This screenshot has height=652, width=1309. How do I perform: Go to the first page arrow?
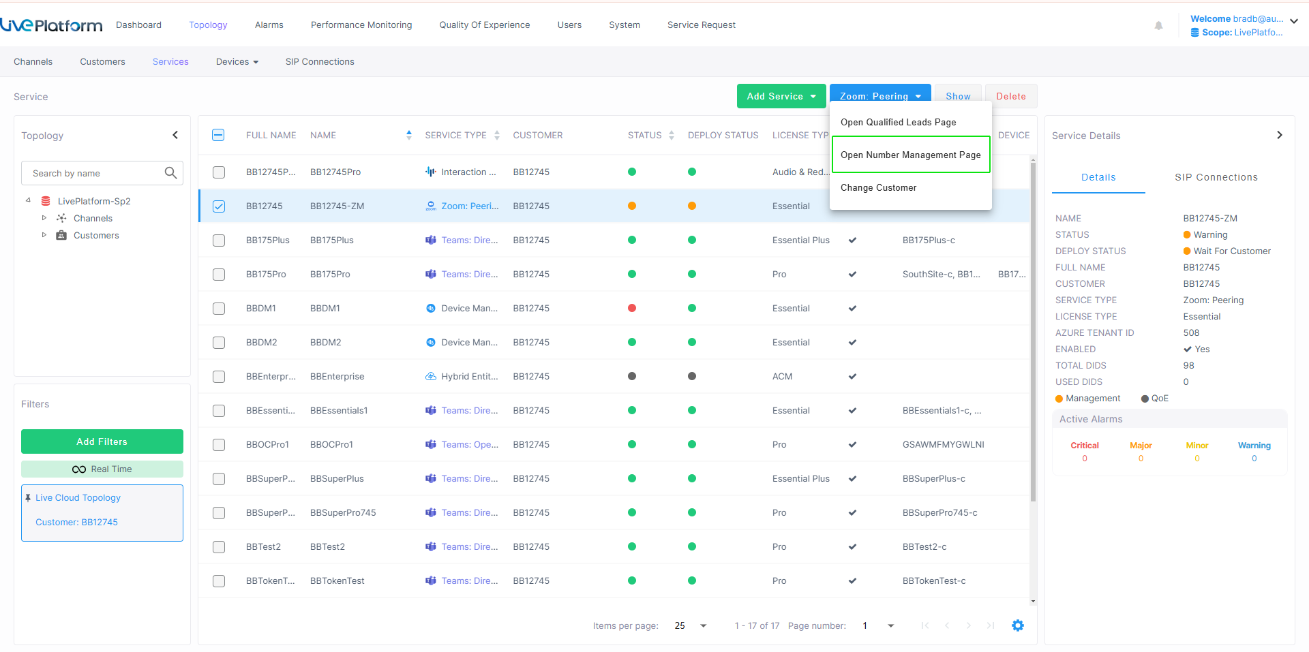924,625
